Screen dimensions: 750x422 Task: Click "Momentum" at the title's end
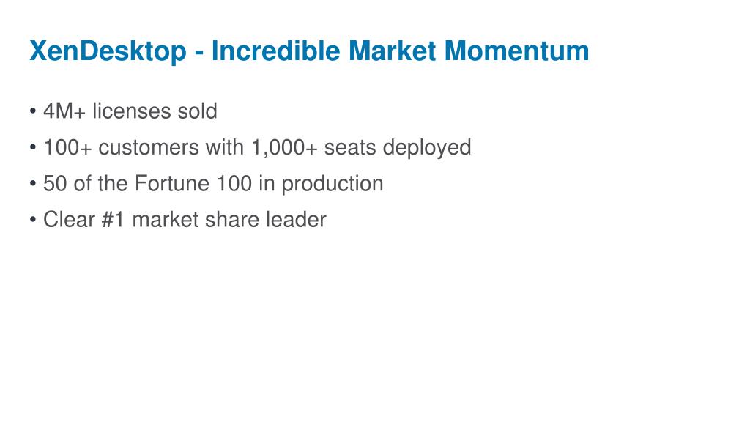(x=516, y=51)
